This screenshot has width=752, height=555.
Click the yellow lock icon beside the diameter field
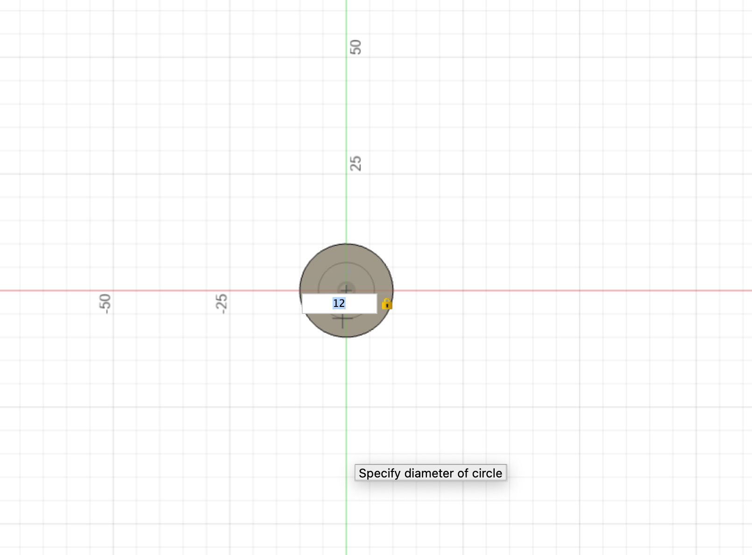[x=387, y=304]
